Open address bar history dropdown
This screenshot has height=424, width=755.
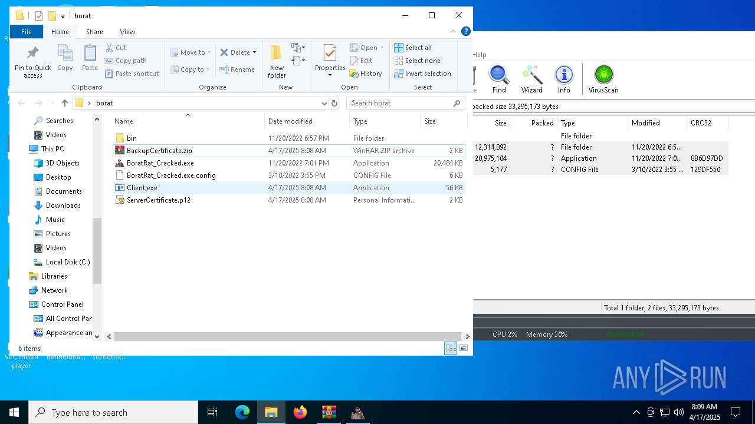(324, 103)
